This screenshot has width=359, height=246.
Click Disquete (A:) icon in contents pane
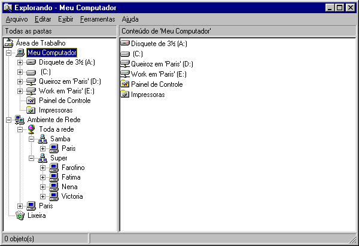pyautogui.click(x=125, y=43)
